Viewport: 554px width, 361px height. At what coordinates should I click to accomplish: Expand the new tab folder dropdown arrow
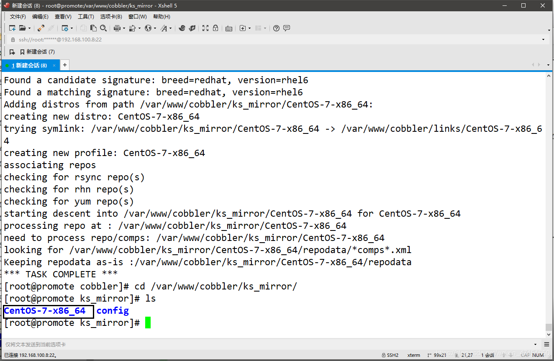tap(250, 28)
